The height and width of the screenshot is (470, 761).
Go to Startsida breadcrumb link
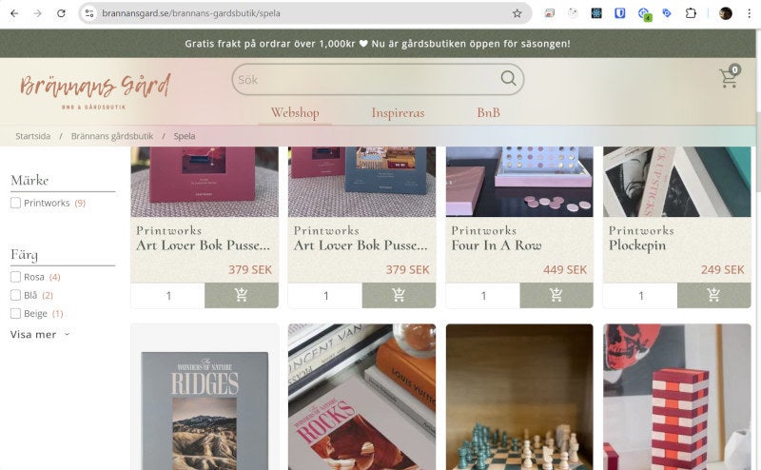click(x=33, y=136)
